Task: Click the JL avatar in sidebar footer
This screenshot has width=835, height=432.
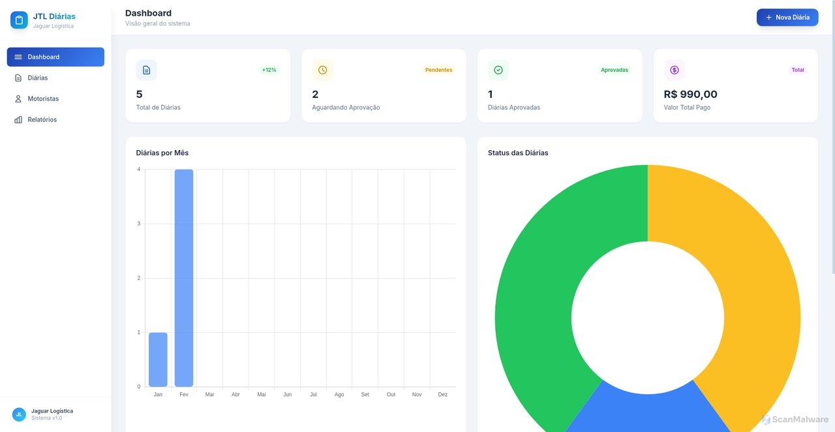Action: coord(19,414)
